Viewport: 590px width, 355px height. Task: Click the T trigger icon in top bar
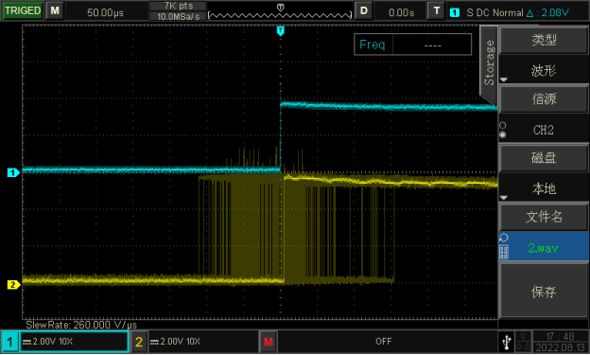pyautogui.click(x=437, y=10)
